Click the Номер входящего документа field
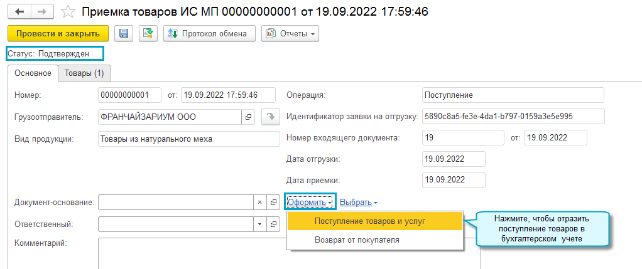This screenshot has height=269, width=642. (463, 137)
